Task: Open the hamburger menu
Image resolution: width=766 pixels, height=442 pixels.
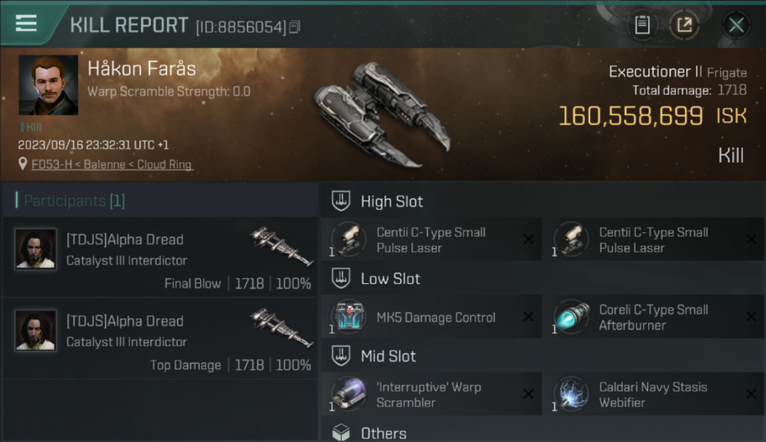Action: point(26,24)
